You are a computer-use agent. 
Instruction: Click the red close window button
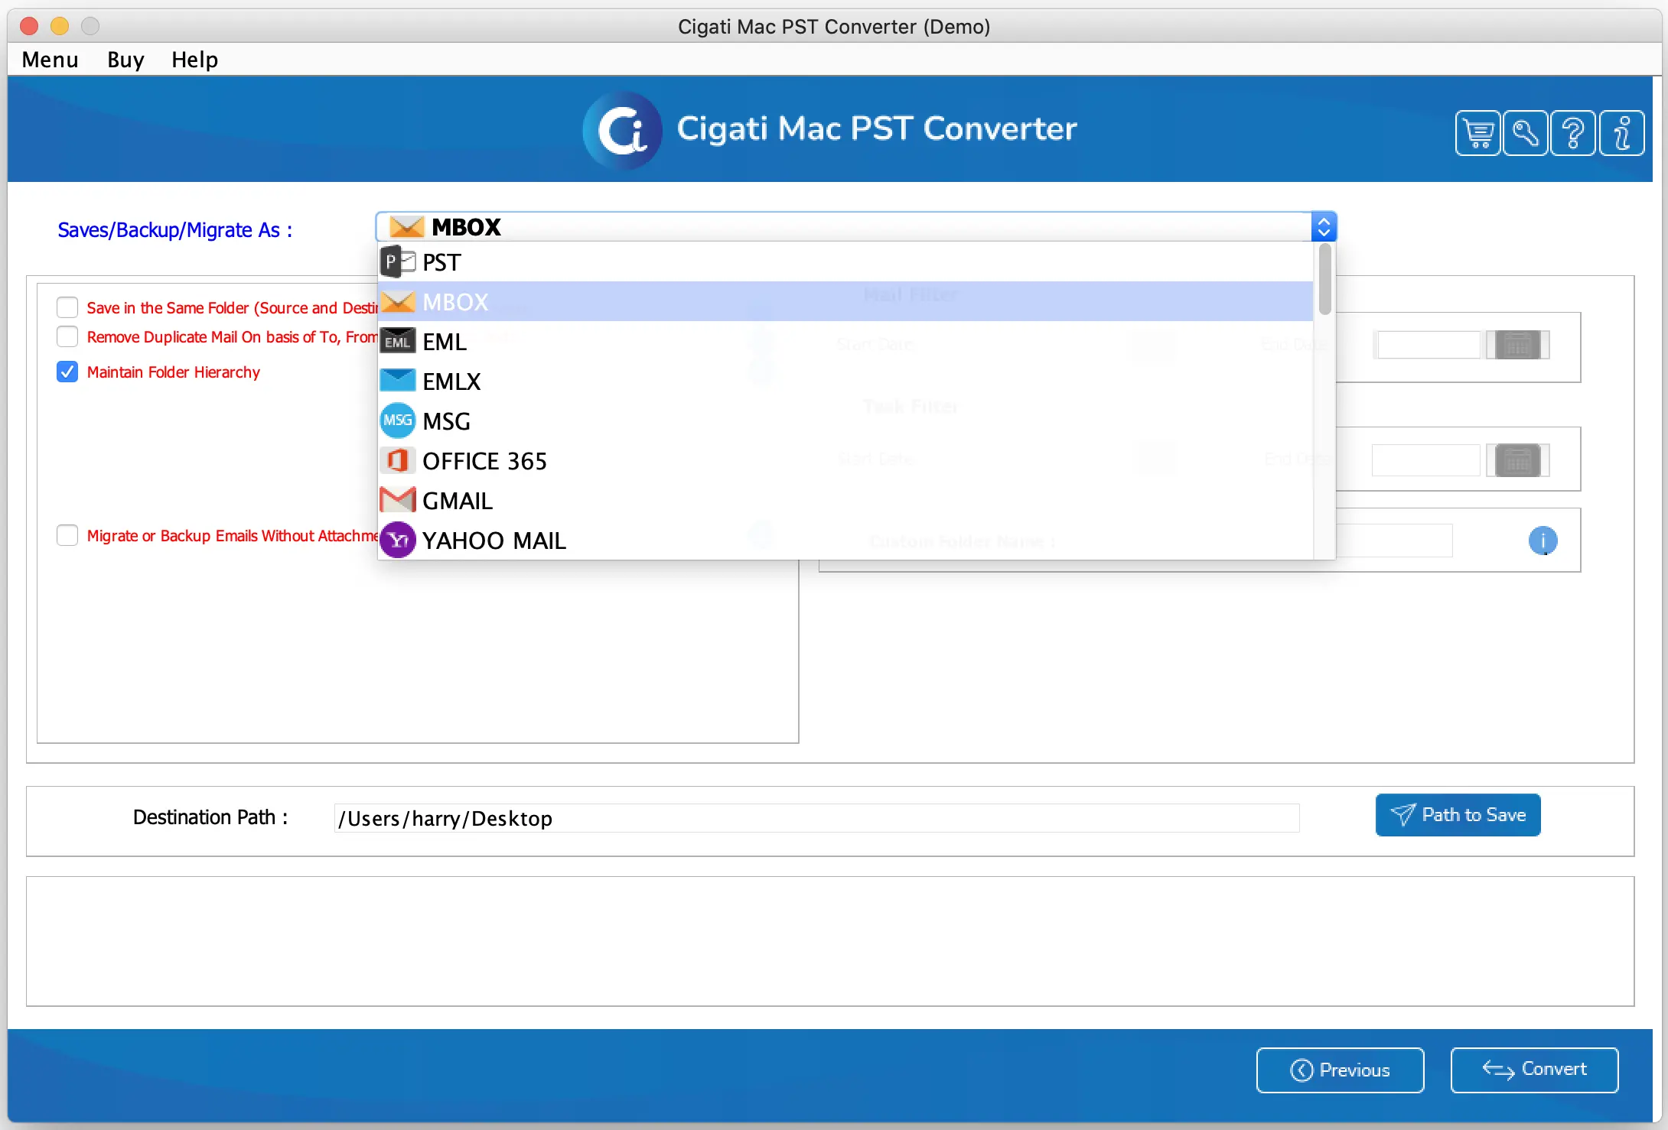(x=29, y=26)
